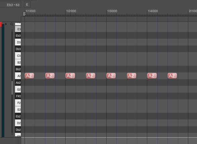Click the red record indicator at far left
The width and height of the screenshot is (197, 144).
[x=1, y=24]
